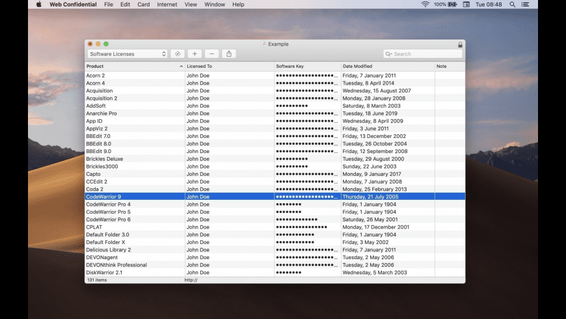Open the Software Licenses category dropdown
The image size is (566, 319).
tap(127, 54)
